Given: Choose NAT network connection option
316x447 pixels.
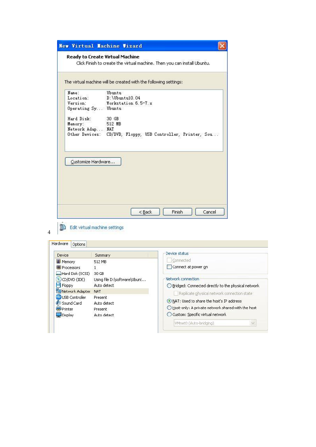Looking at the screenshot, I should pos(169,301).
